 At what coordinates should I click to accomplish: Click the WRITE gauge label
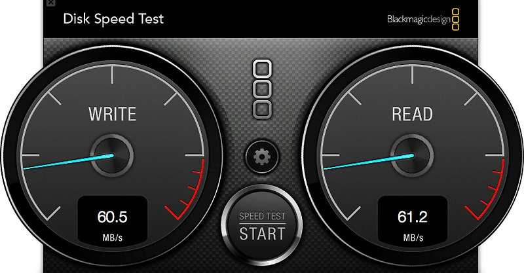coord(112,114)
